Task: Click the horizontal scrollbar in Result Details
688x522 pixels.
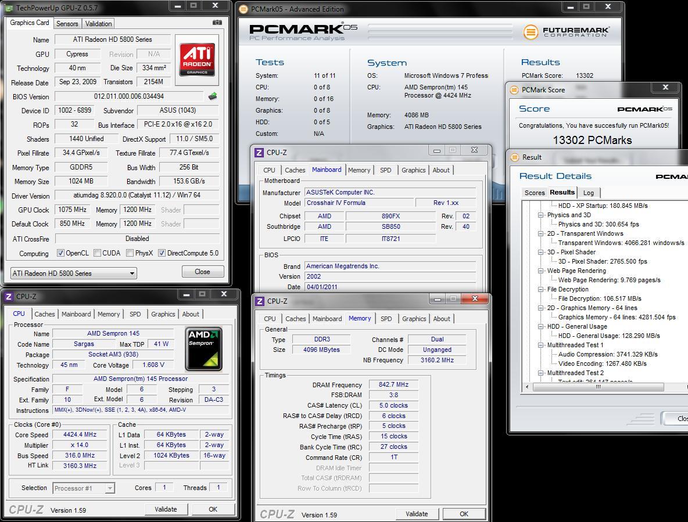Action: [598, 387]
